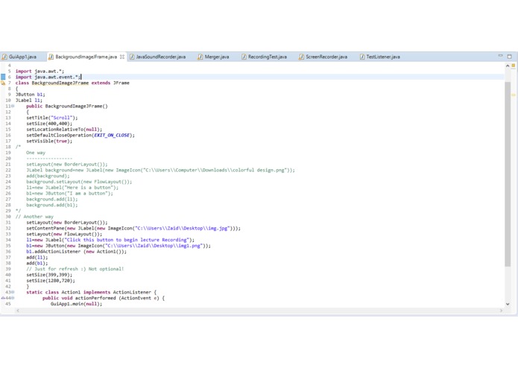Click the Java file icon on RecordingTest.java tab

click(244, 57)
